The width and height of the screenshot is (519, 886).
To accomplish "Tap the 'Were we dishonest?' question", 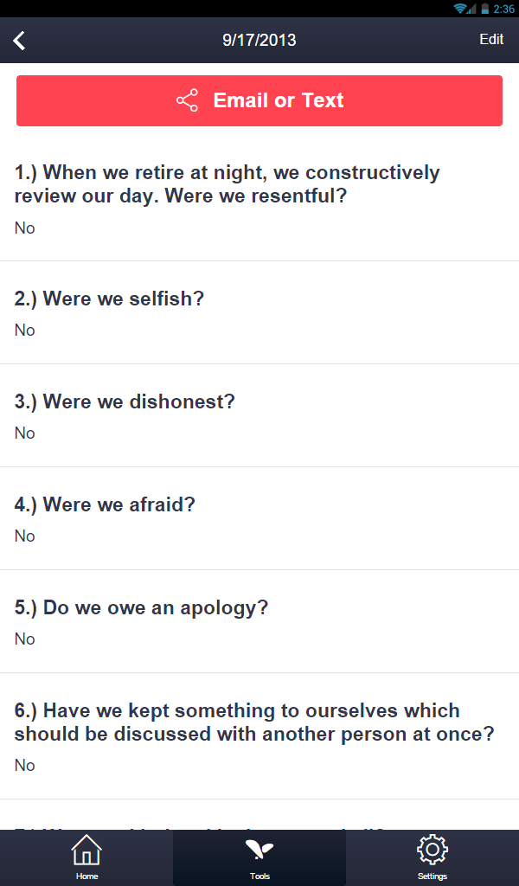I will click(x=138, y=402).
